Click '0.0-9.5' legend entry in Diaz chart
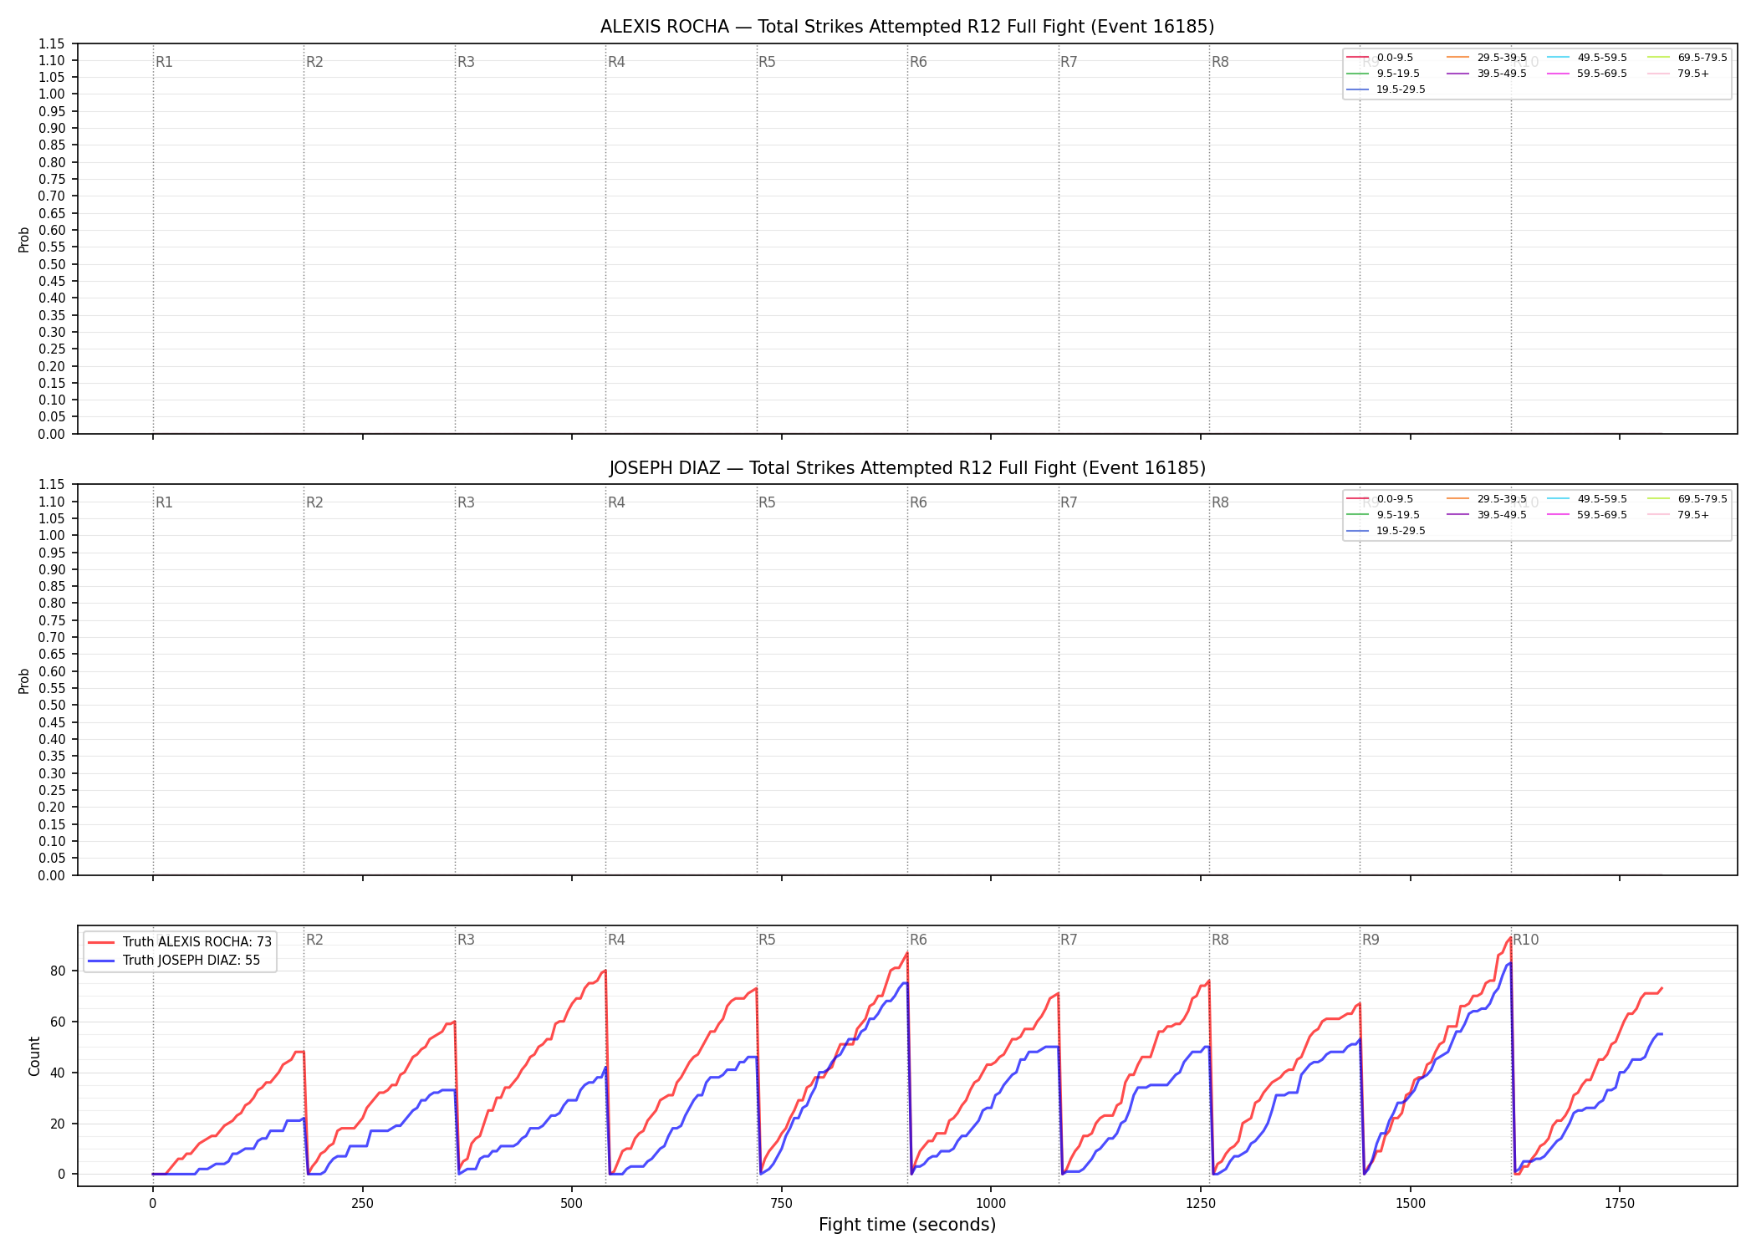The image size is (1756, 1254). (x=1395, y=499)
